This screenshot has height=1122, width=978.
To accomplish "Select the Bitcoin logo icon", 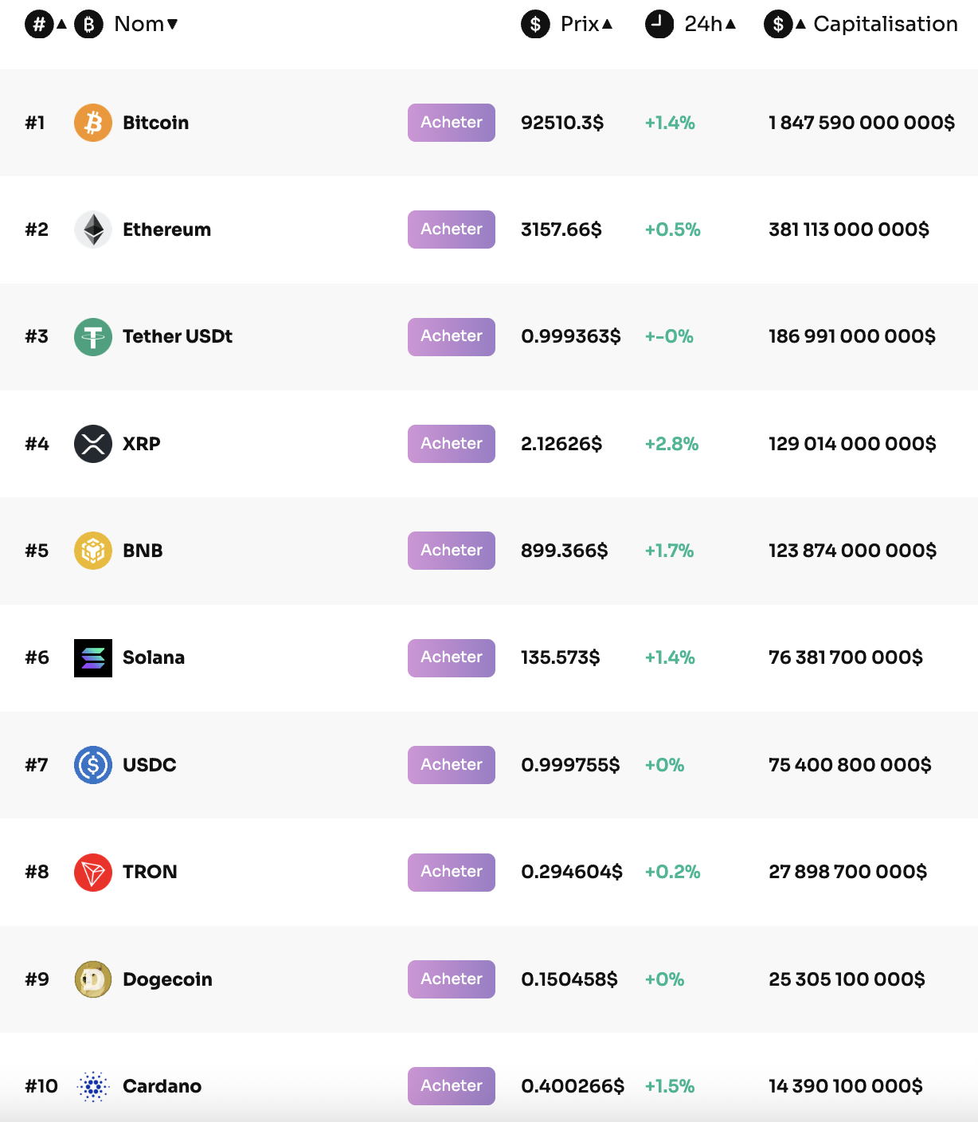I will click(93, 123).
